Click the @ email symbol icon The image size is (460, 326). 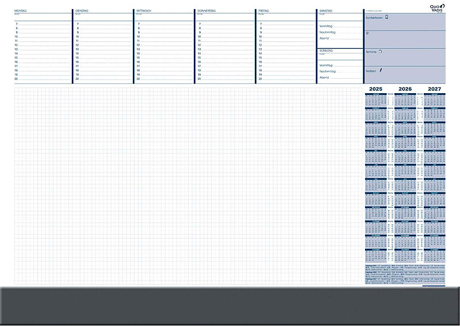point(367,33)
